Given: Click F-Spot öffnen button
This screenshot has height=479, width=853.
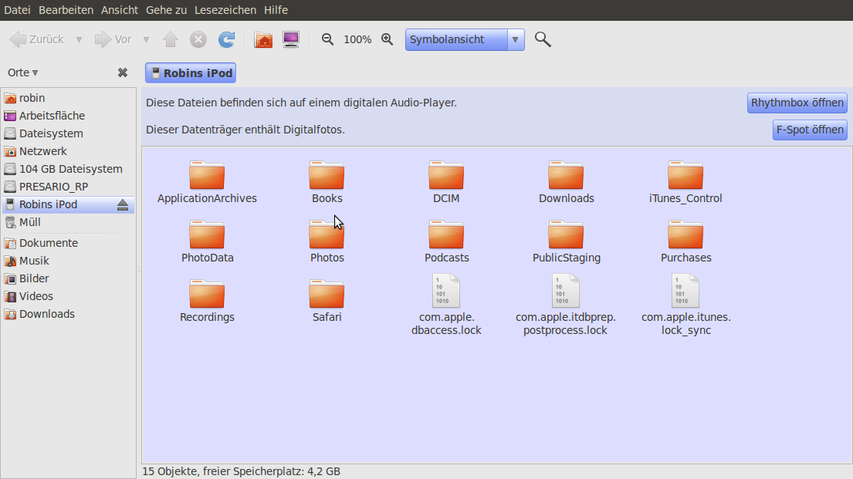Looking at the screenshot, I should pyautogui.click(x=810, y=130).
